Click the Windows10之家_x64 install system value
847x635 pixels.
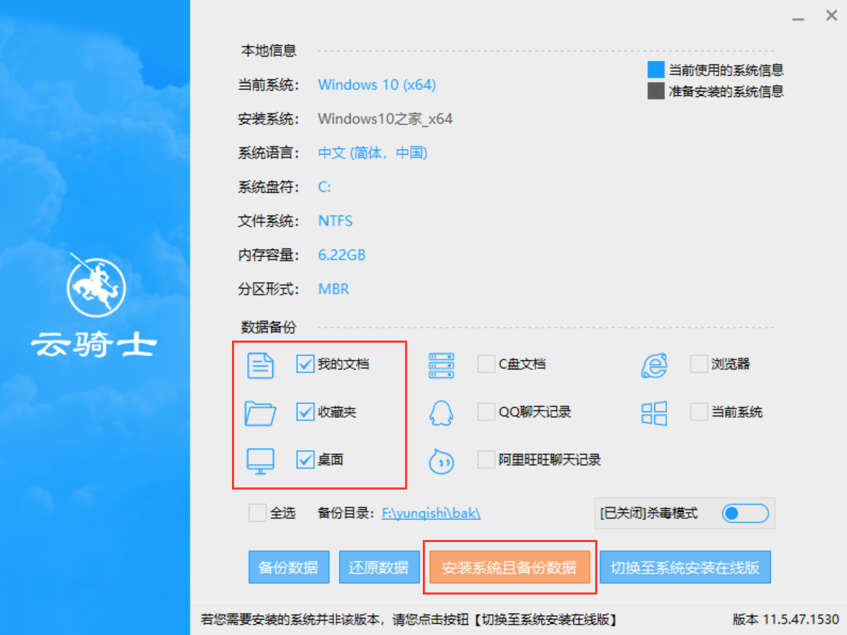[x=385, y=119]
